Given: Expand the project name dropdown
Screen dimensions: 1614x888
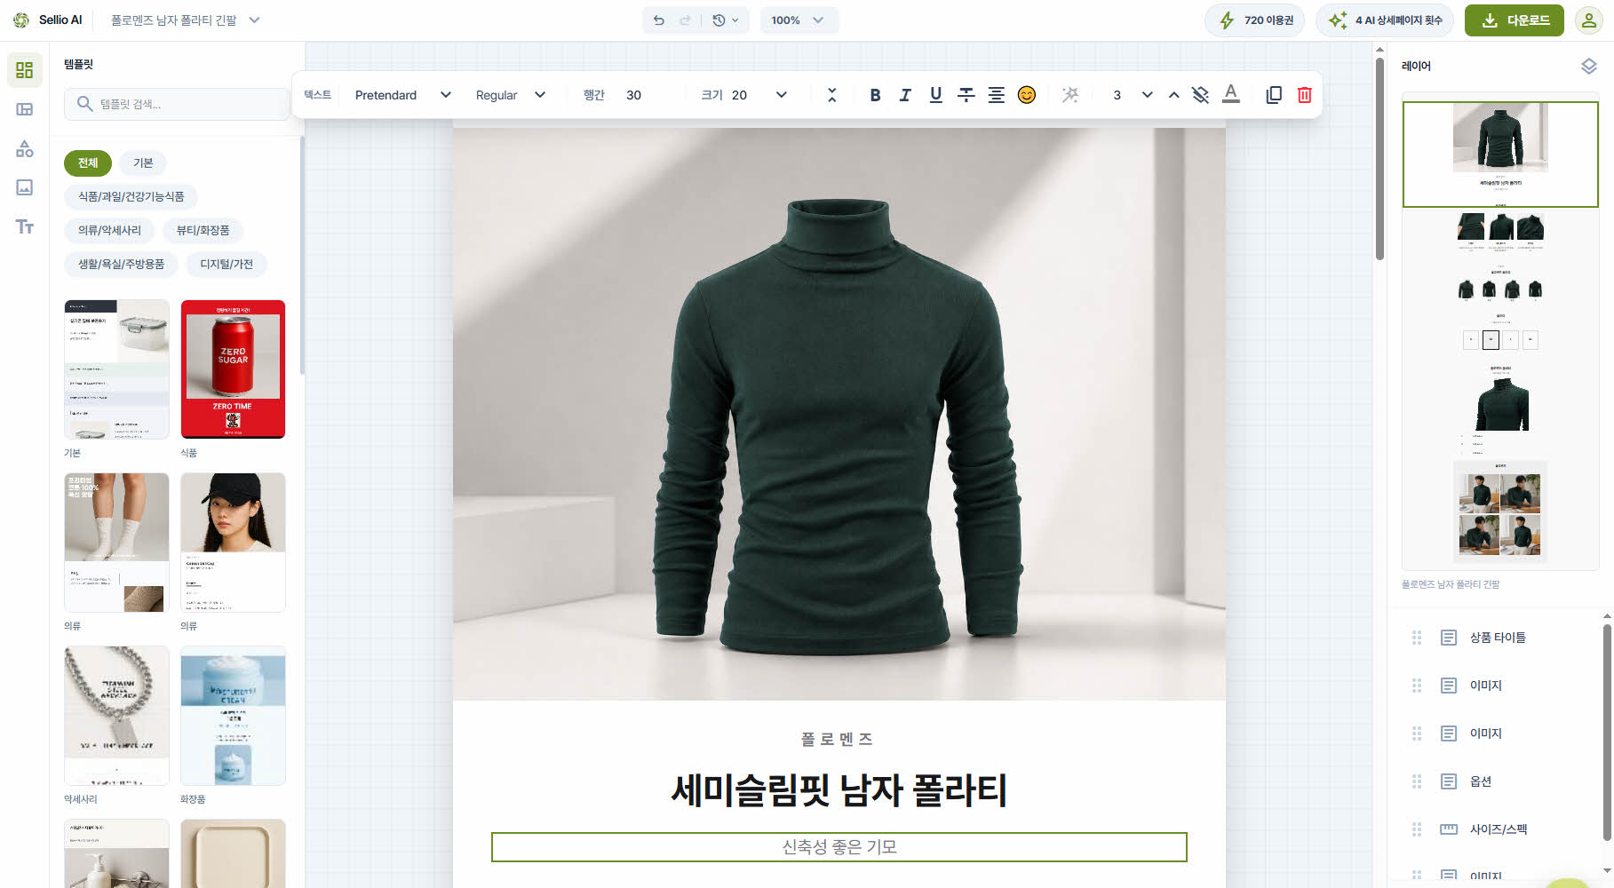Looking at the screenshot, I should pyautogui.click(x=254, y=20).
